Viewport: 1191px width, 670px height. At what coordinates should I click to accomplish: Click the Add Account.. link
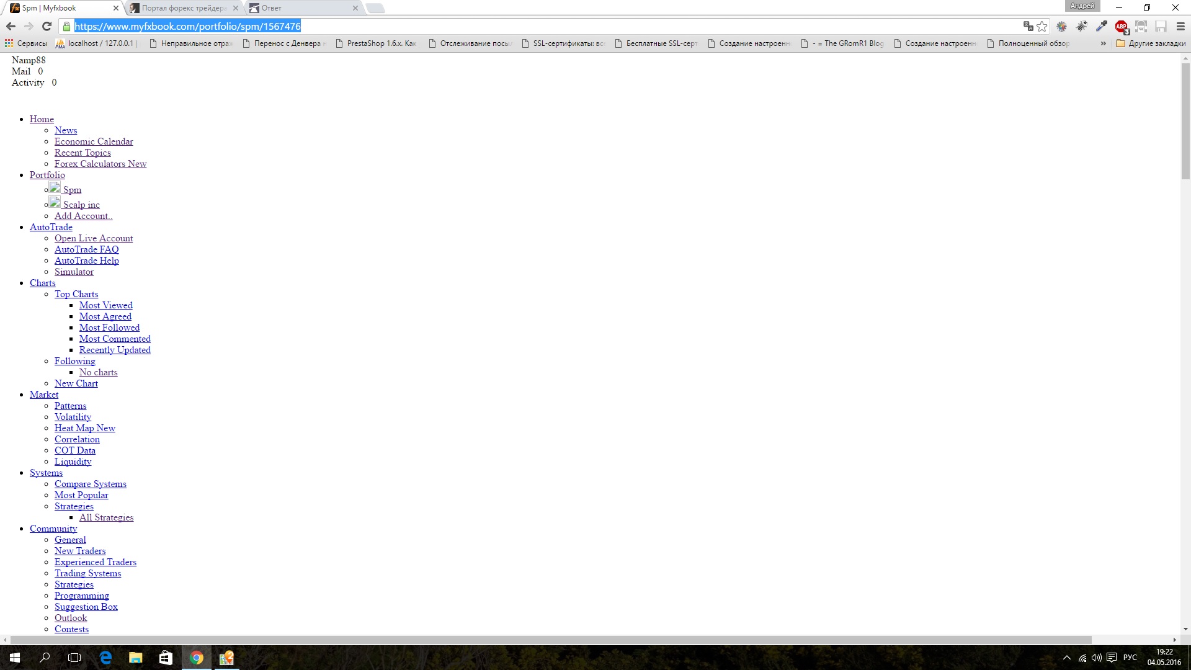[x=84, y=216]
